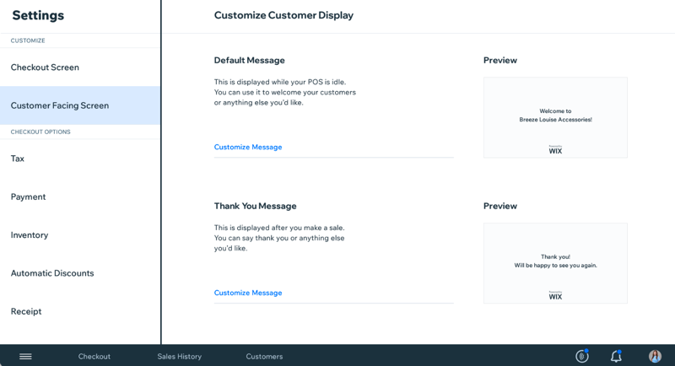Viewport: 675px width, 366px height.
Task: Click the CUSTOMIZE section label
Action: pyautogui.click(x=28, y=40)
